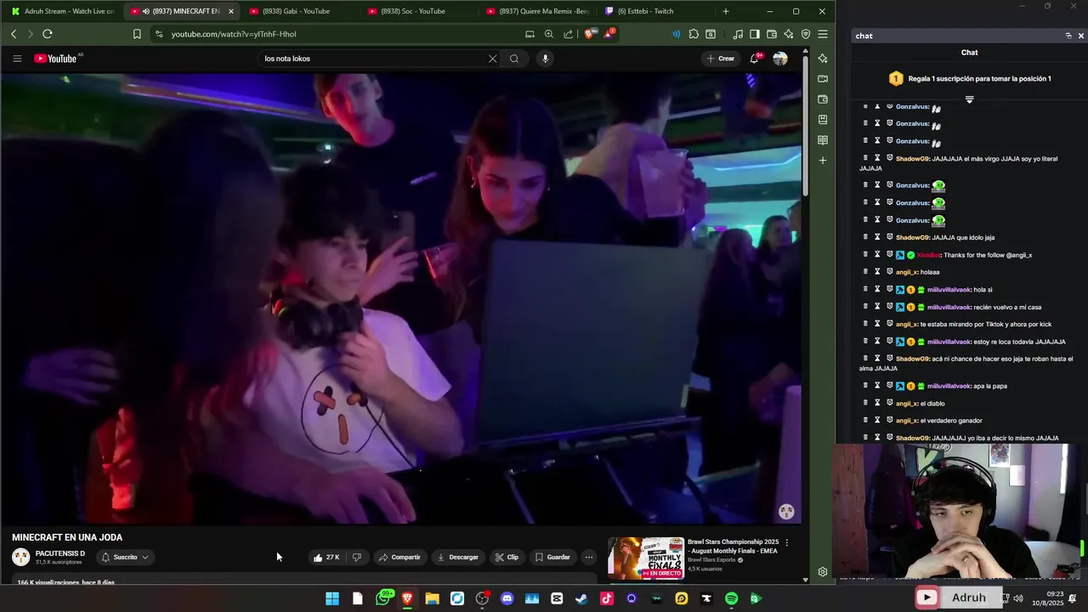Switch to Esttebi - Twitch tab
This screenshot has width=1088, height=612.
[646, 11]
